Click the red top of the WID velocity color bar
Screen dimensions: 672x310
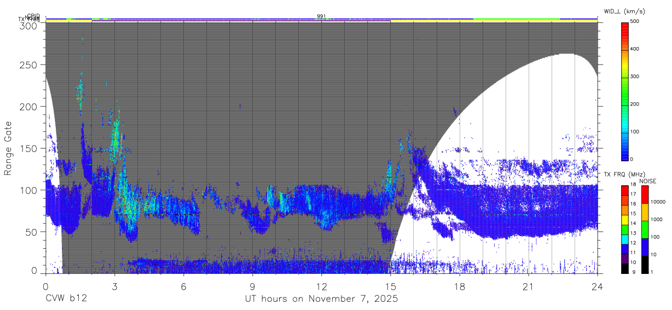click(x=625, y=28)
